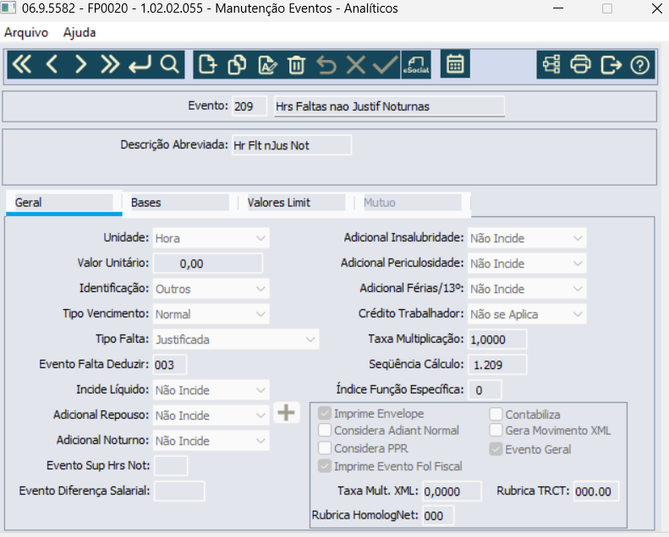
Task: Delete the record with the trash icon
Action: click(296, 65)
